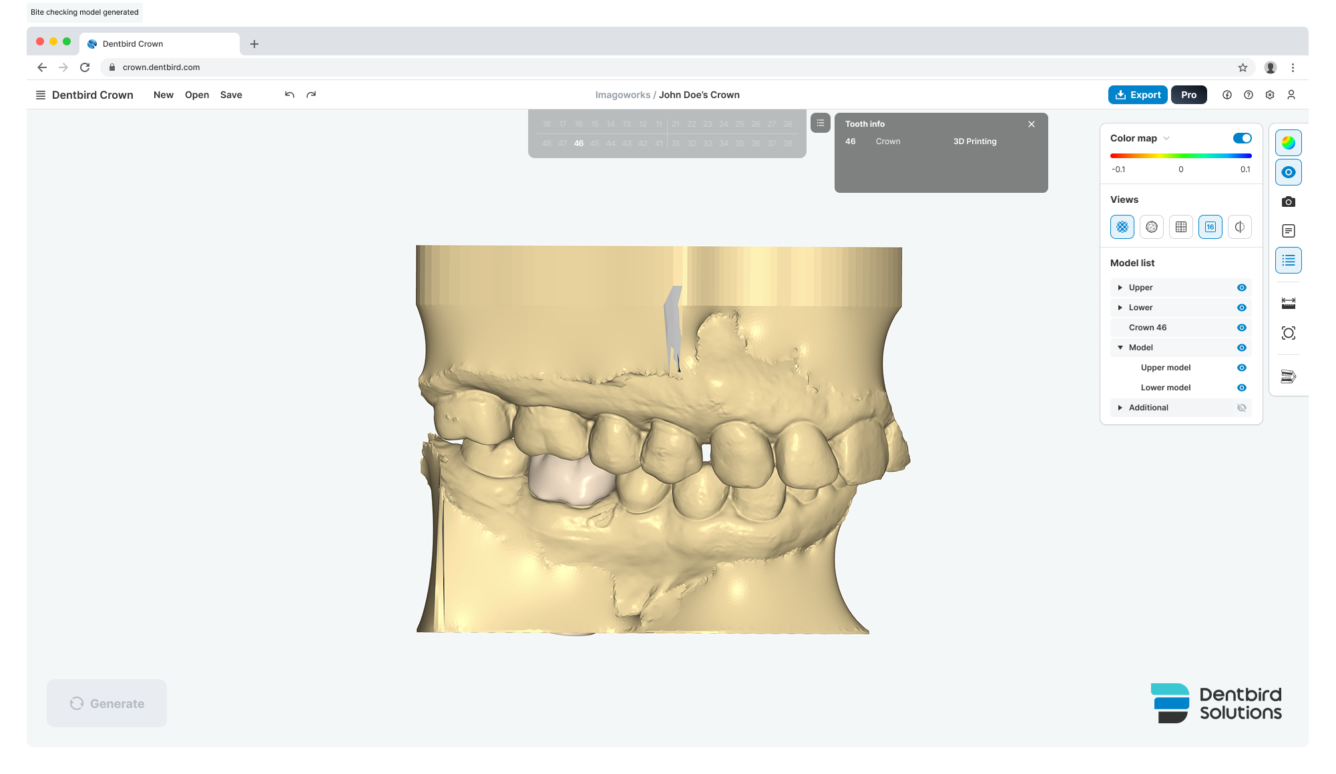Toggle the model list panel icon
Viewport: 1336px width, 774px height.
tap(1288, 260)
